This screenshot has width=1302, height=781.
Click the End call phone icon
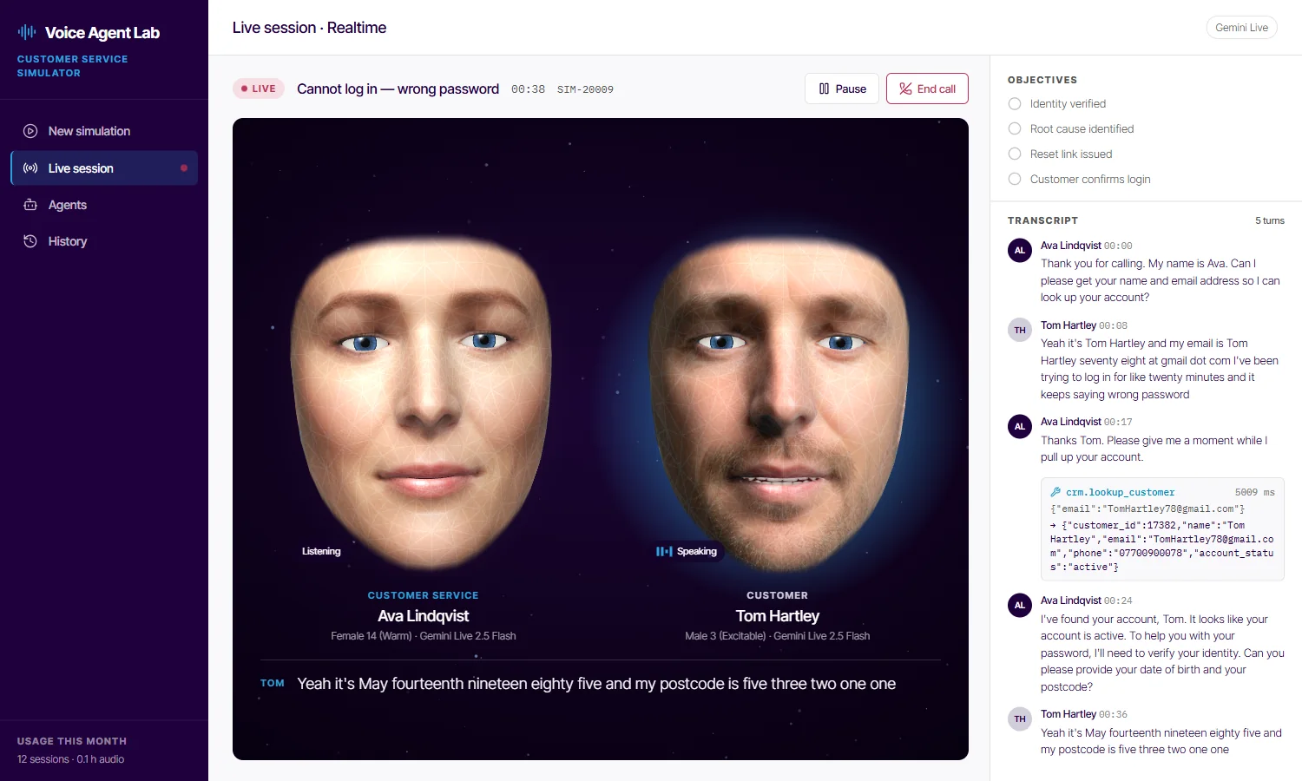pos(905,89)
